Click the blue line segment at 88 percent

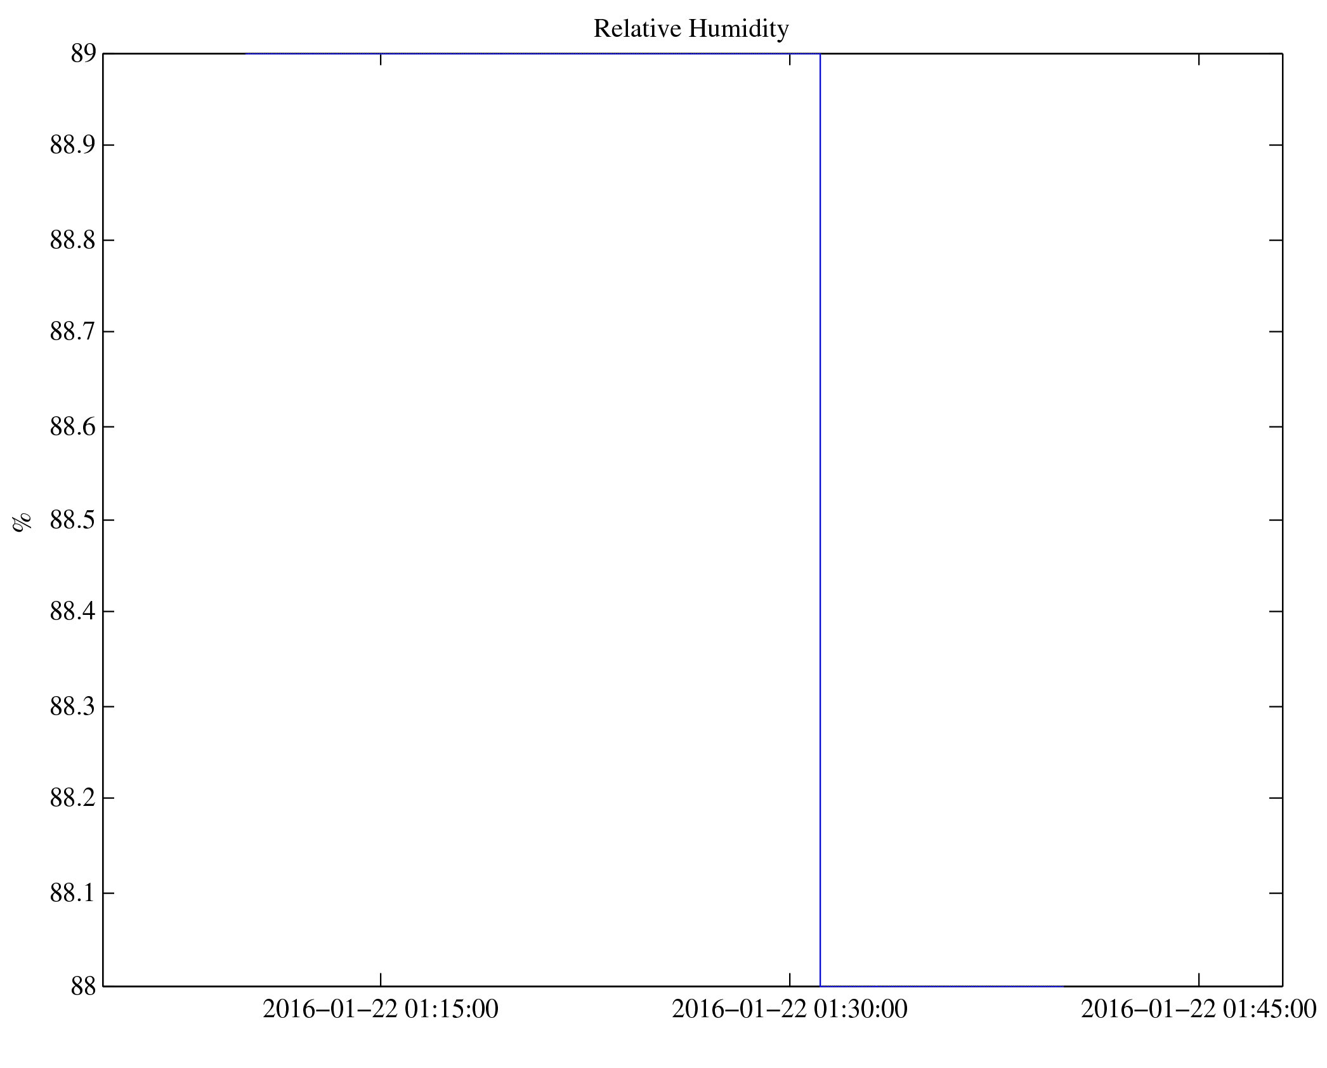pos(942,986)
